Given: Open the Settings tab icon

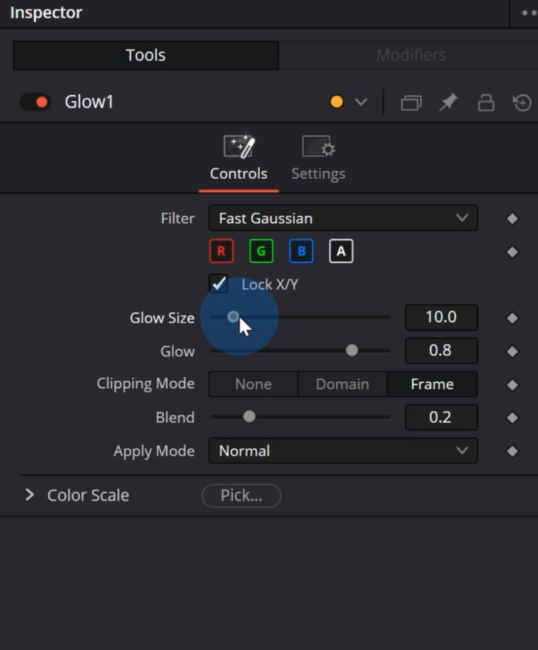Looking at the screenshot, I should (x=318, y=148).
